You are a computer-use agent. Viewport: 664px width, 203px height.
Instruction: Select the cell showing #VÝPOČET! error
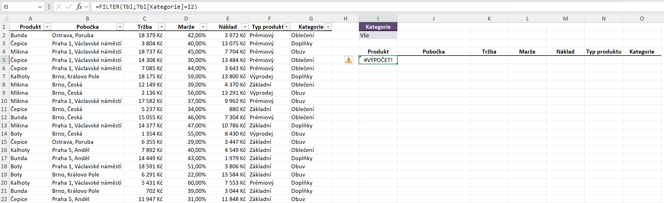378,60
